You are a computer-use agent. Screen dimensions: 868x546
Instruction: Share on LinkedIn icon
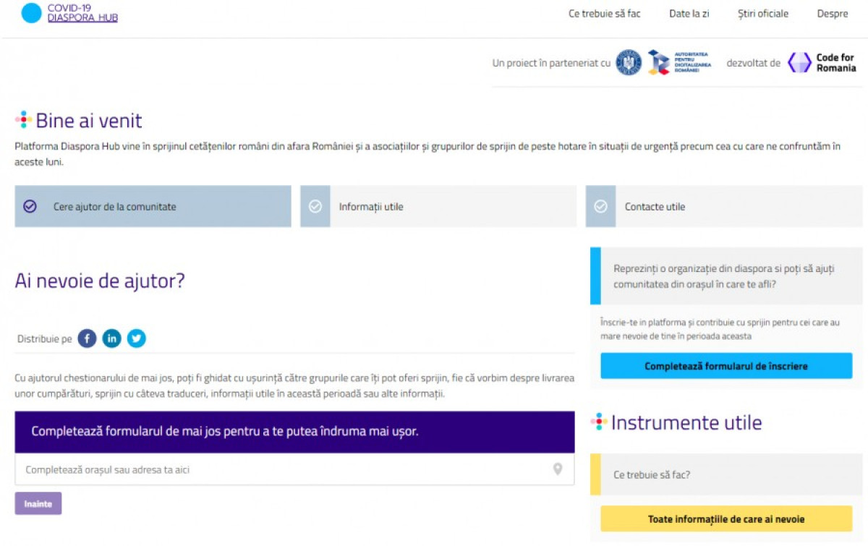click(x=111, y=338)
